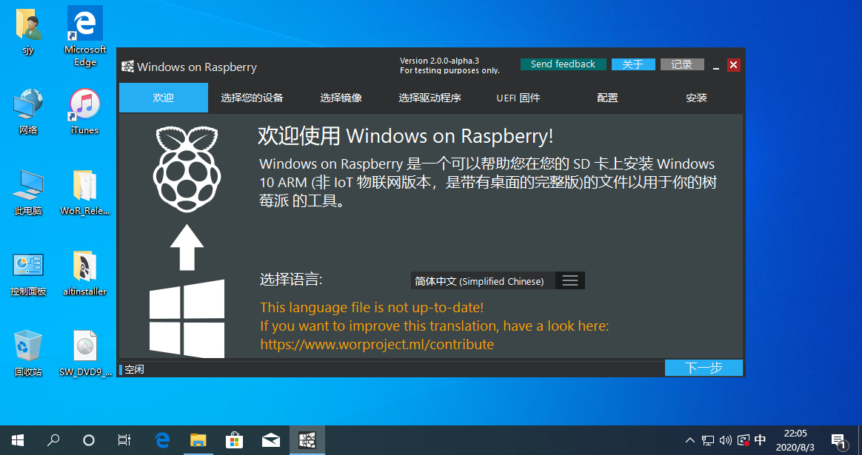Open network status tray icon
This screenshot has width=862, height=455.
coord(708,440)
